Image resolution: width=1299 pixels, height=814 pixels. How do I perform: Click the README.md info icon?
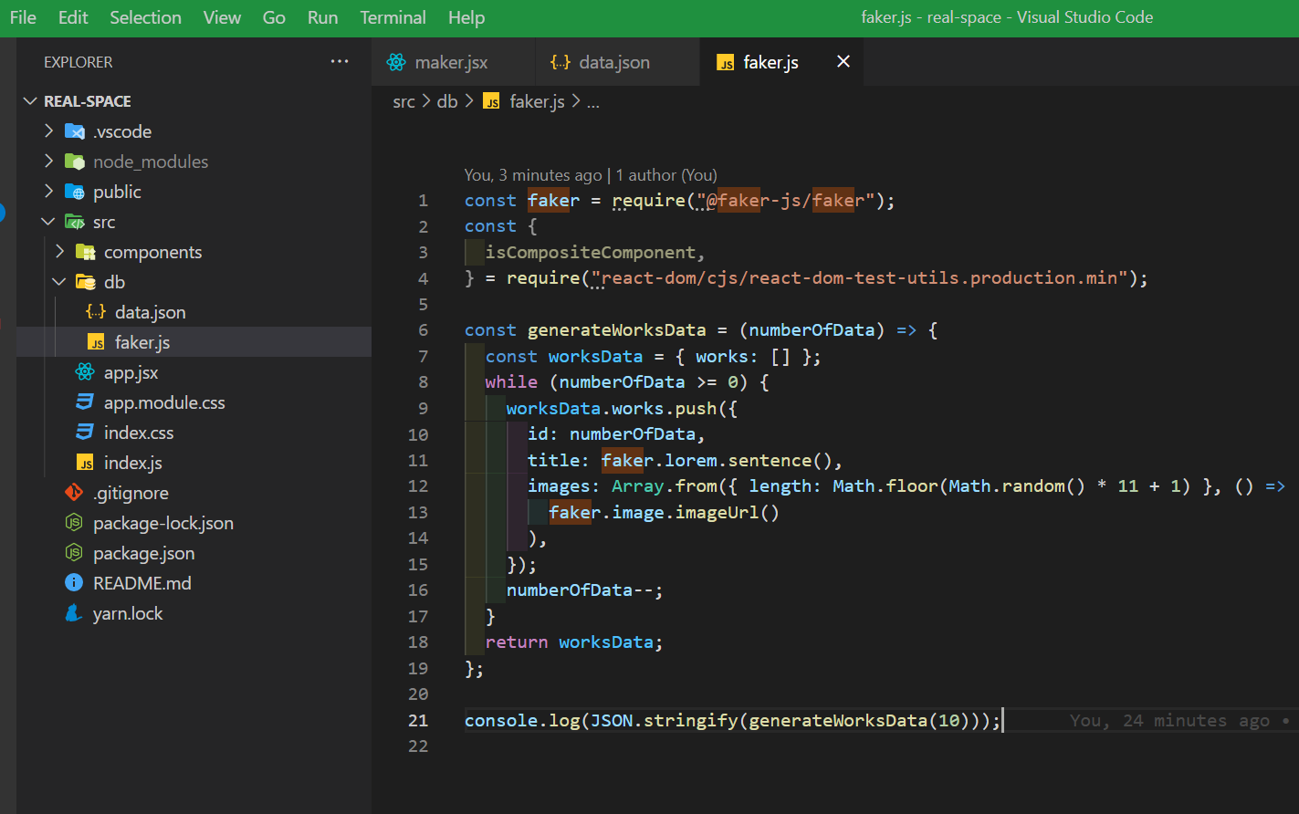[x=74, y=583]
